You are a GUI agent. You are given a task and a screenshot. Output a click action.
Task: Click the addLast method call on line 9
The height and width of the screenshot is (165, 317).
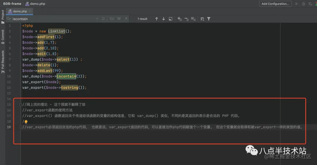pos(45,71)
